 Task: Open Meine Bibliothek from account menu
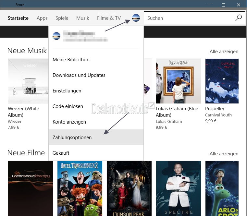coord(96,60)
